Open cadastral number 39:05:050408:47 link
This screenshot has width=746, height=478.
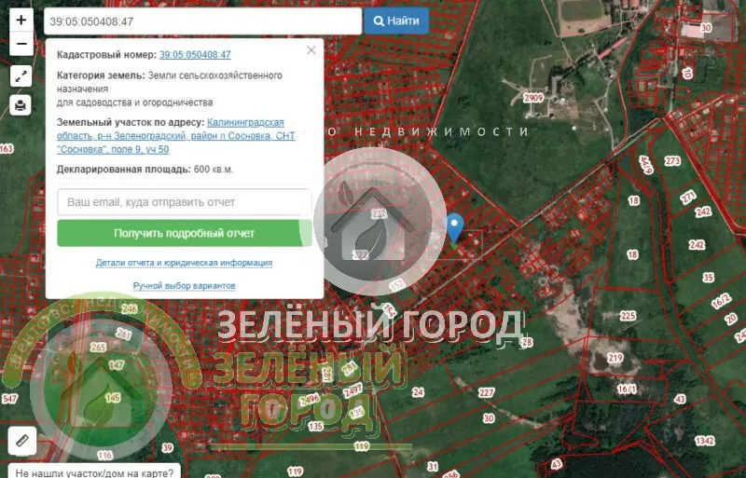[x=195, y=55]
